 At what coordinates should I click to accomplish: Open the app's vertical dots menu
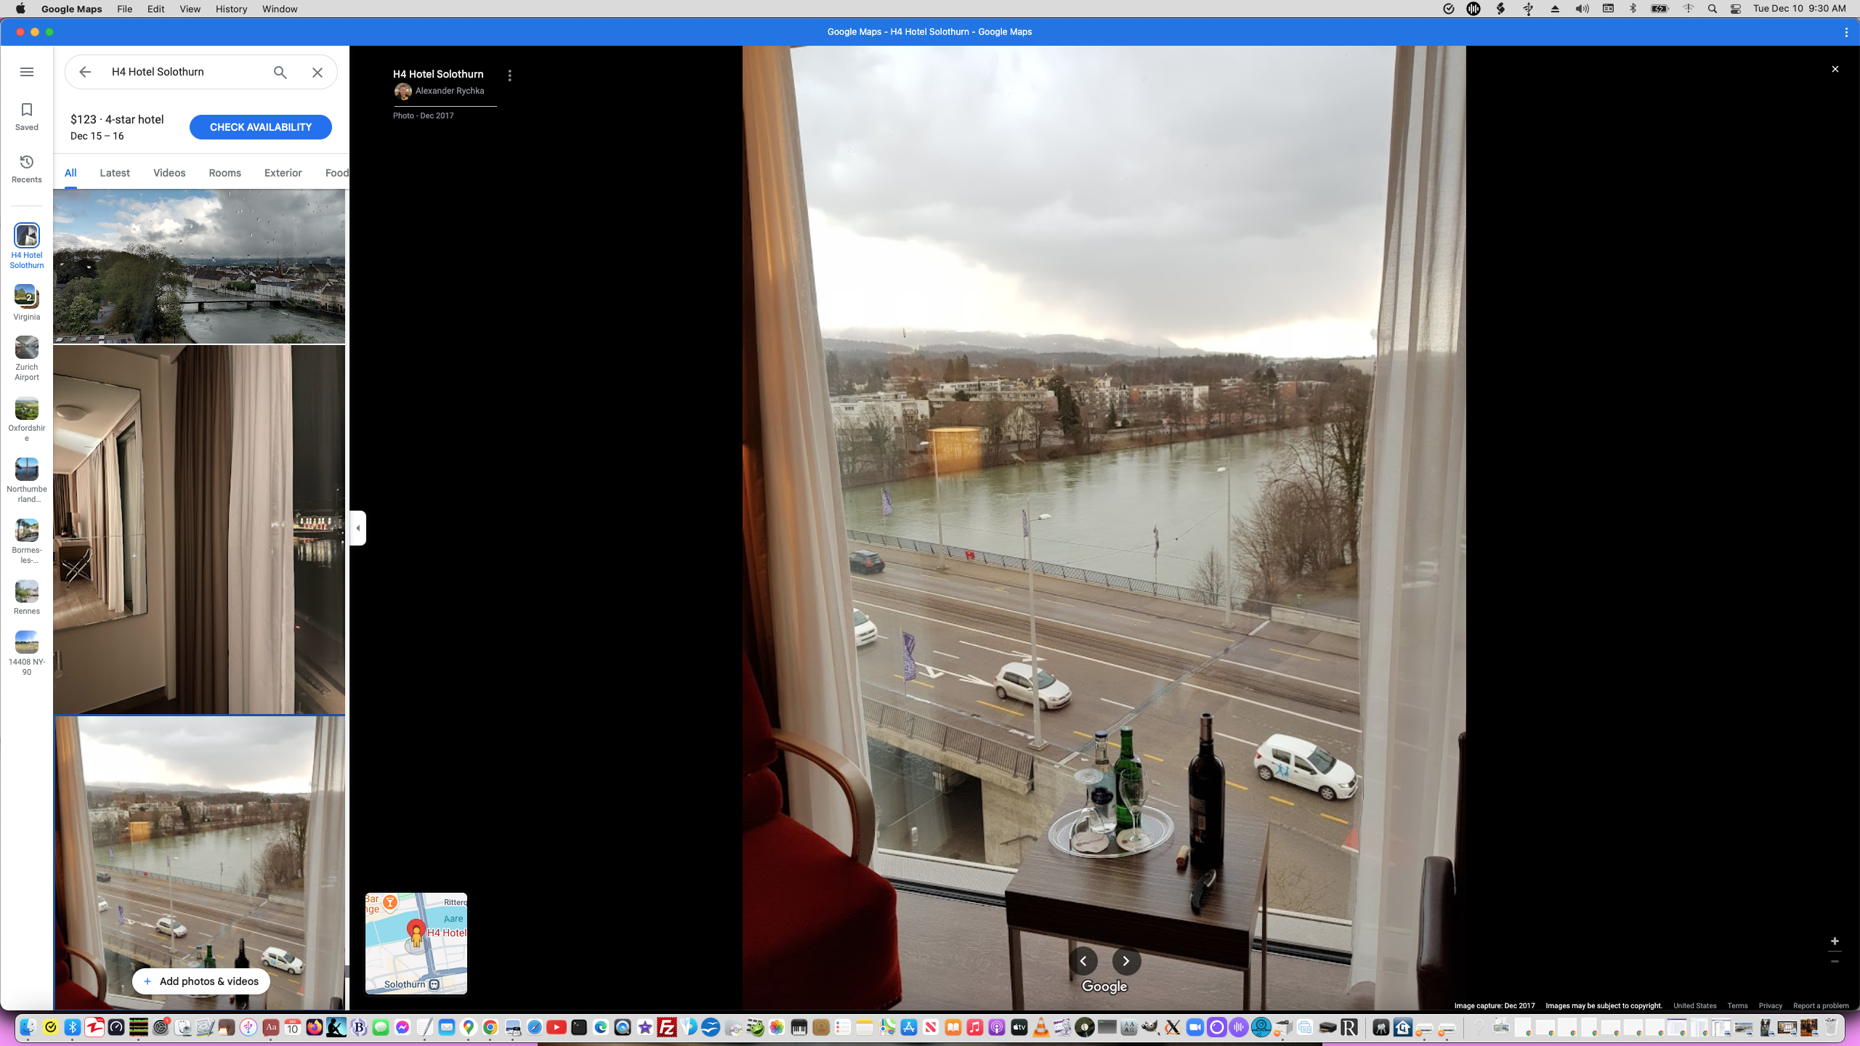click(1846, 32)
